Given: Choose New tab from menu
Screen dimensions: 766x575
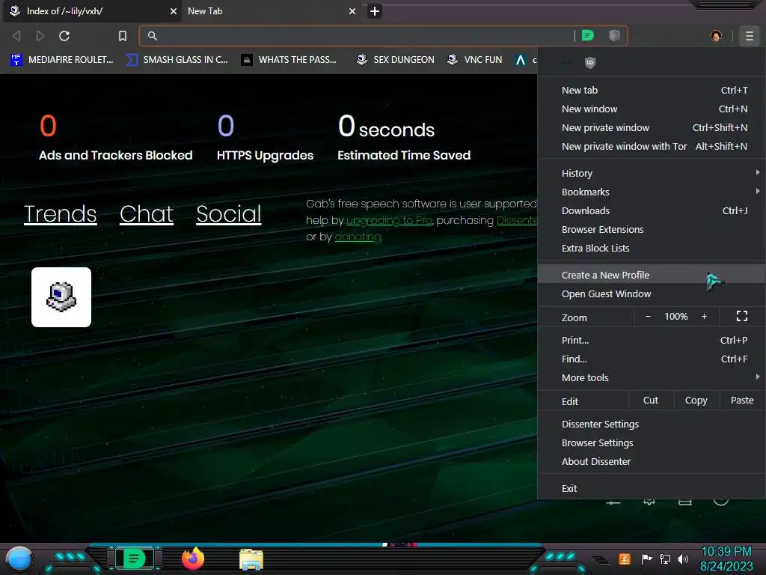Looking at the screenshot, I should (652, 90).
